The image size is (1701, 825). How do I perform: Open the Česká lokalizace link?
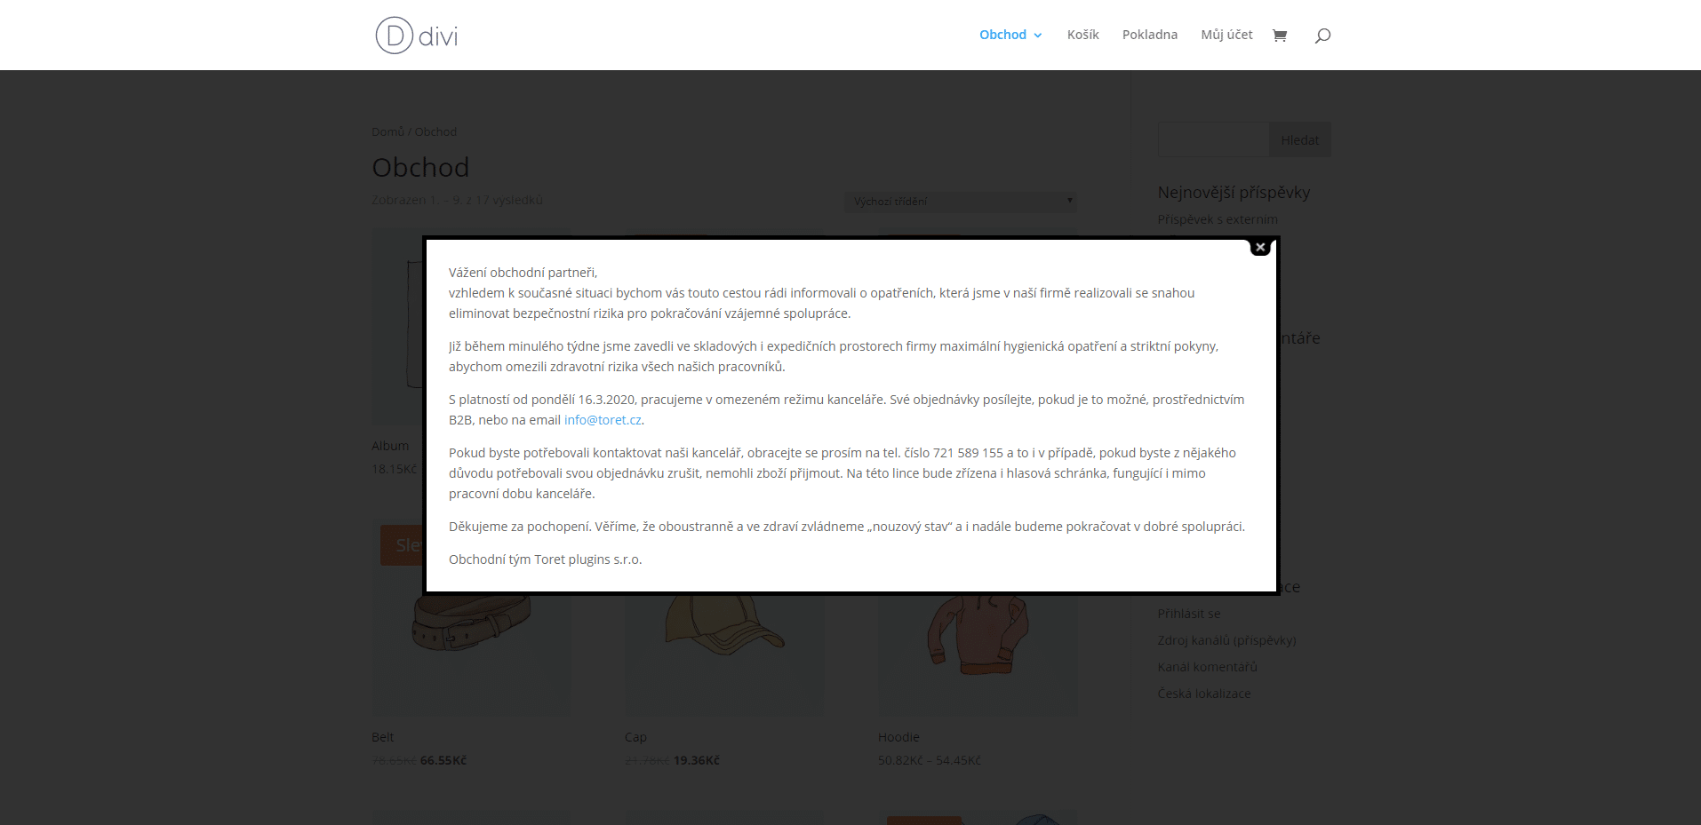pyautogui.click(x=1203, y=694)
